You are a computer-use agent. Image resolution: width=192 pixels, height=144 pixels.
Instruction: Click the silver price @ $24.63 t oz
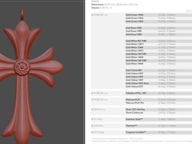[x=98, y=110]
